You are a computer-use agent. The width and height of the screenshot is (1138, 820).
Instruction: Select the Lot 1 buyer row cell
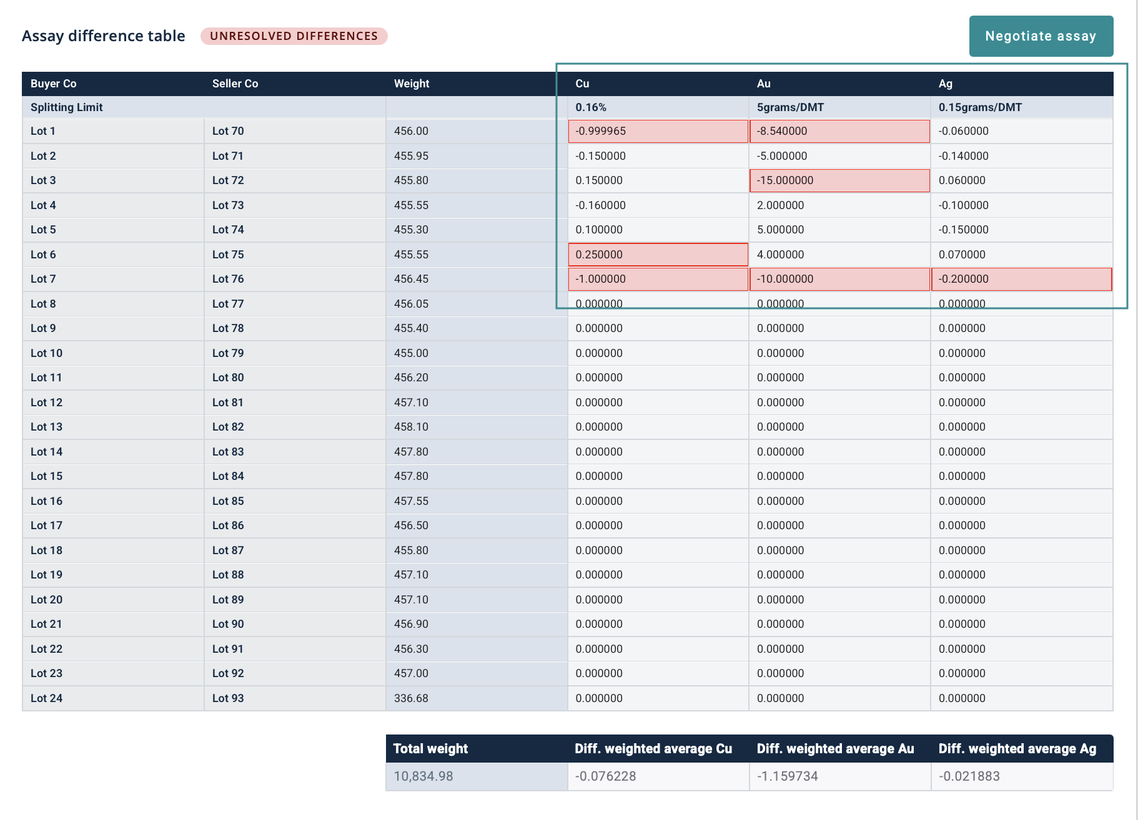pyautogui.click(x=112, y=131)
